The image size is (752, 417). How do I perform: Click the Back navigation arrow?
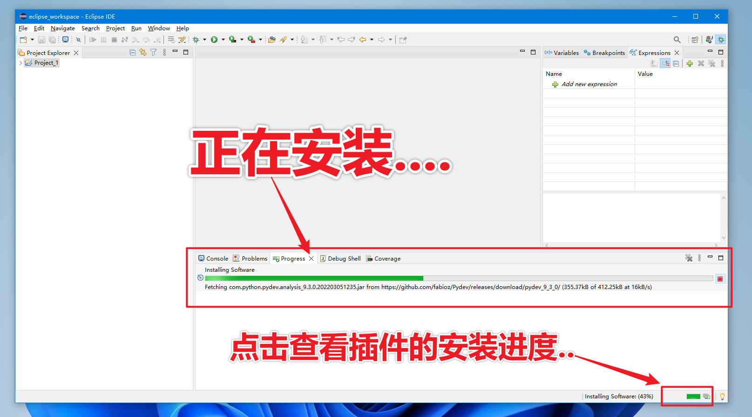tap(363, 40)
